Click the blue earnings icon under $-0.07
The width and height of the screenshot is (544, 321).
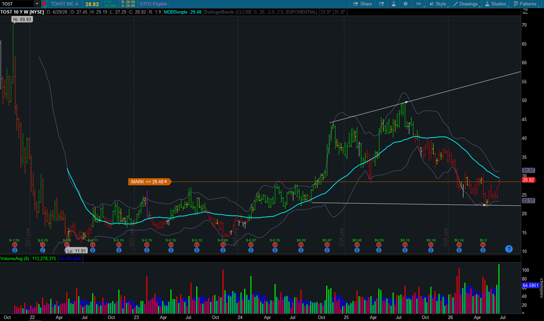click(x=250, y=249)
